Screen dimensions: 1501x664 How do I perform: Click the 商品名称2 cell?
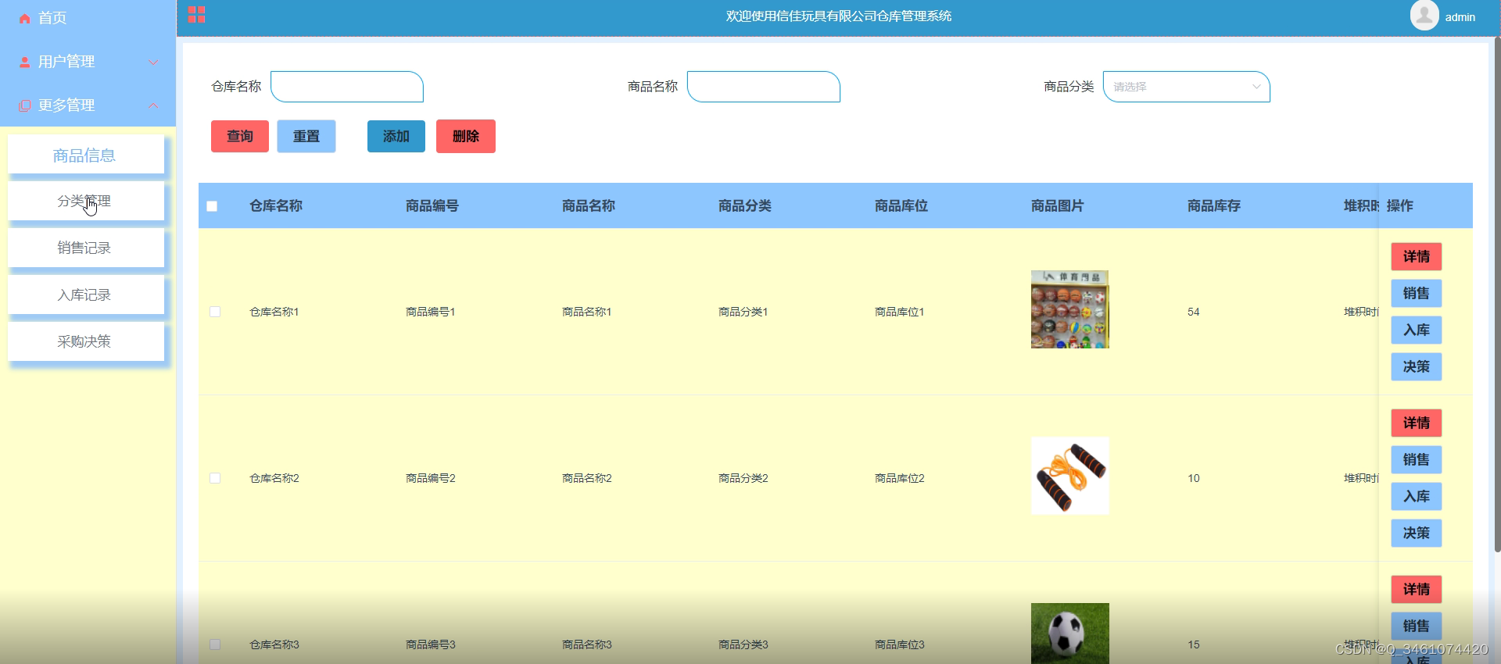click(587, 478)
